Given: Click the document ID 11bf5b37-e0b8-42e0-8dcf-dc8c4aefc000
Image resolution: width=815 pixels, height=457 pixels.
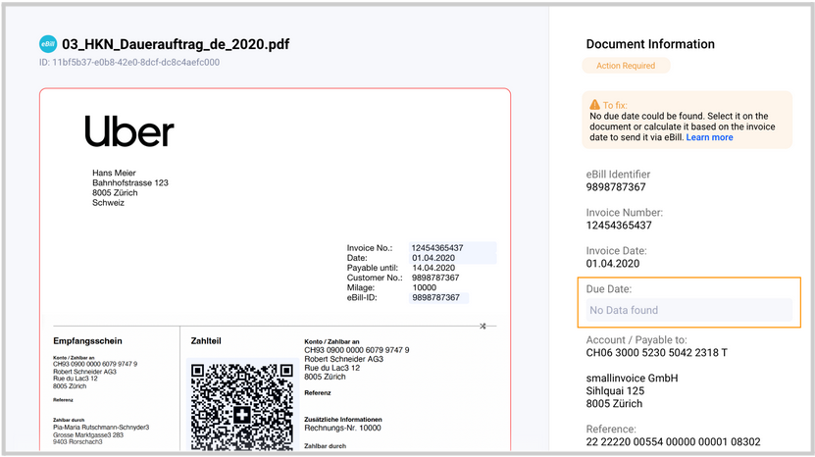Looking at the screenshot, I should pyautogui.click(x=129, y=62).
